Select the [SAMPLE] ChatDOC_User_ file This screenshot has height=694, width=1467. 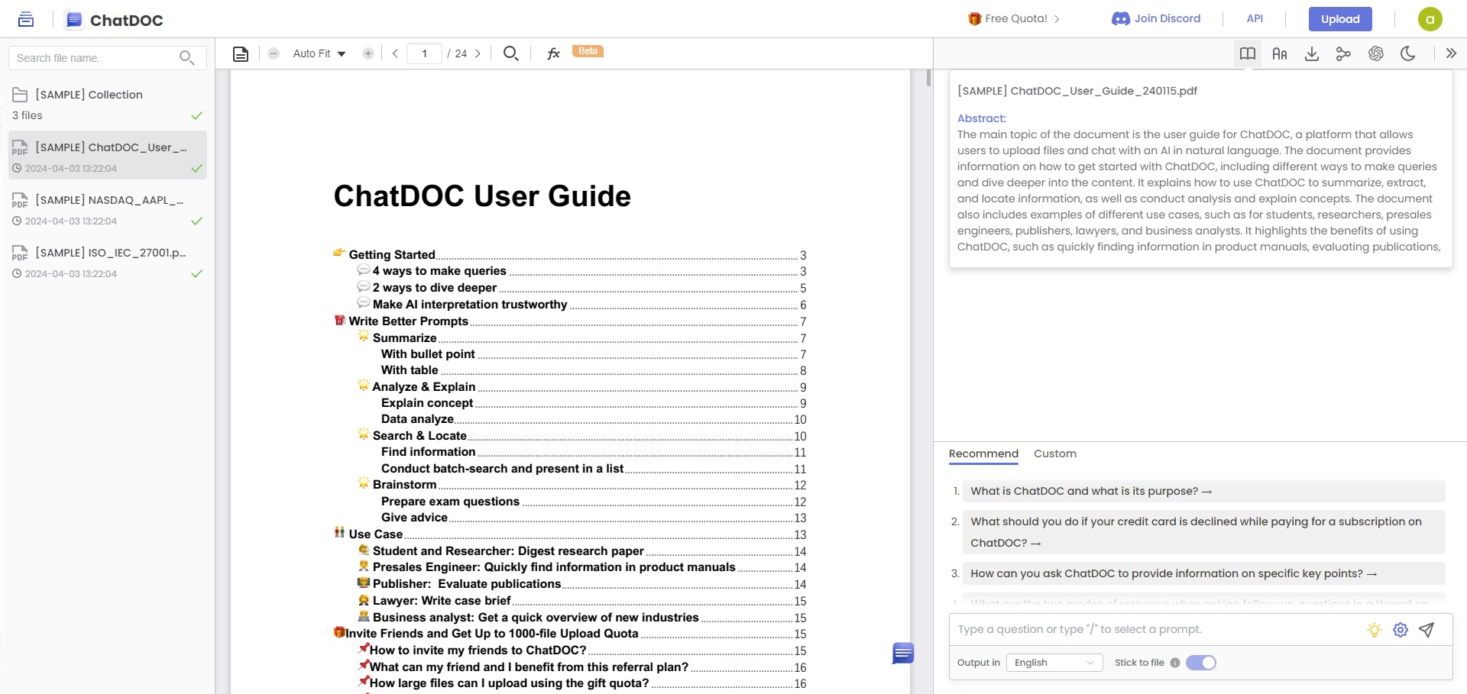point(108,156)
